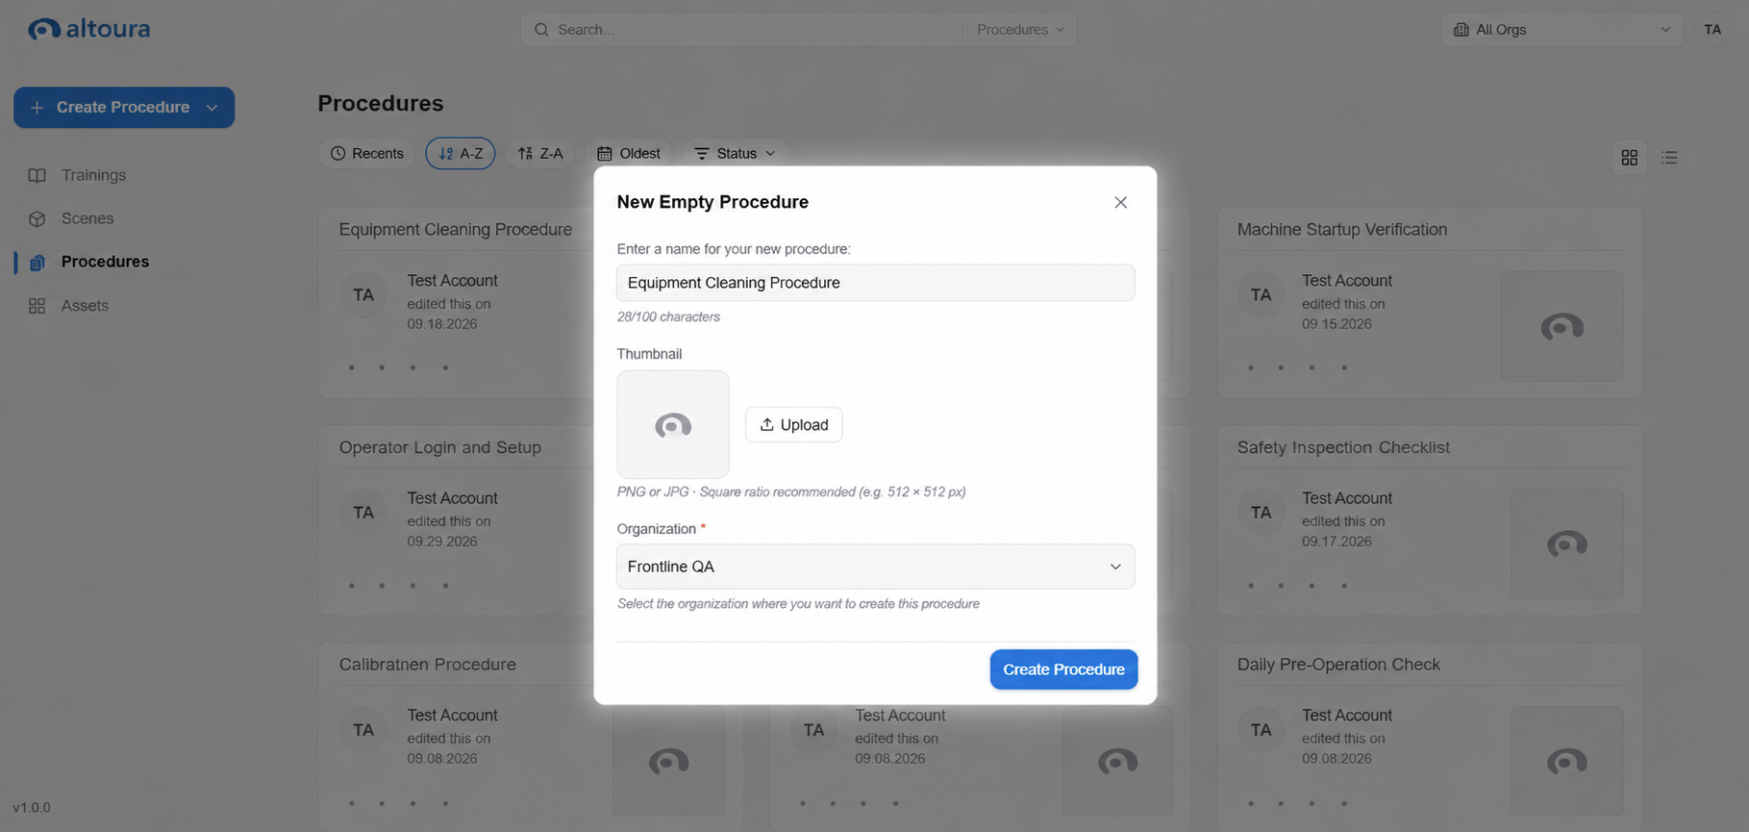Click the TA avatar on Operator Login and Setup
Screen dimensions: 1749x832
tap(363, 513)
